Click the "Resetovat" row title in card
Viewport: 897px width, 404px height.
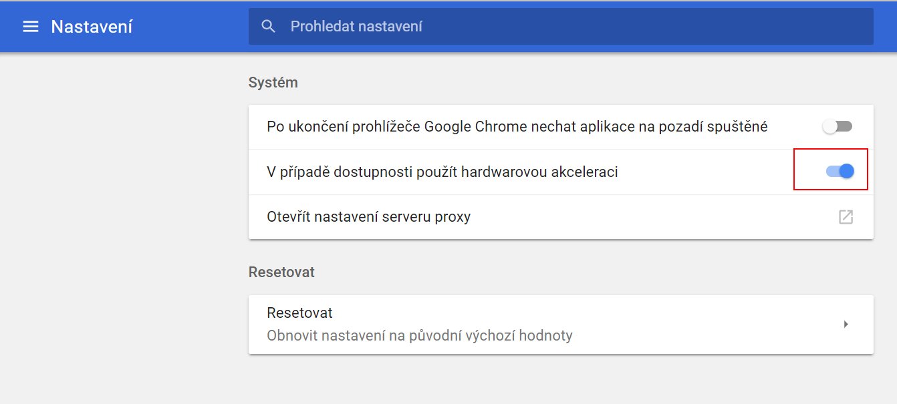point(299,313)
